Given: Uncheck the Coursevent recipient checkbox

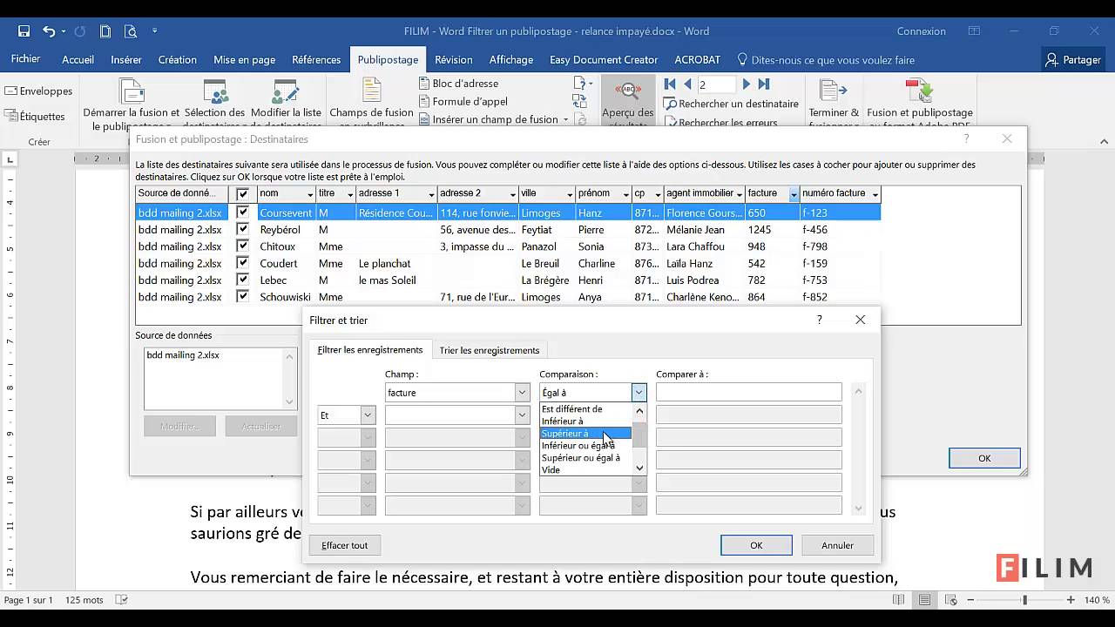Looking at the screenshot, I should 242,212.
